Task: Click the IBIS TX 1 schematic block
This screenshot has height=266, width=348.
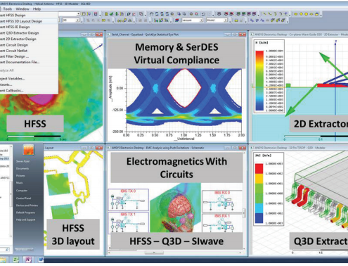Action: (129, 223)
